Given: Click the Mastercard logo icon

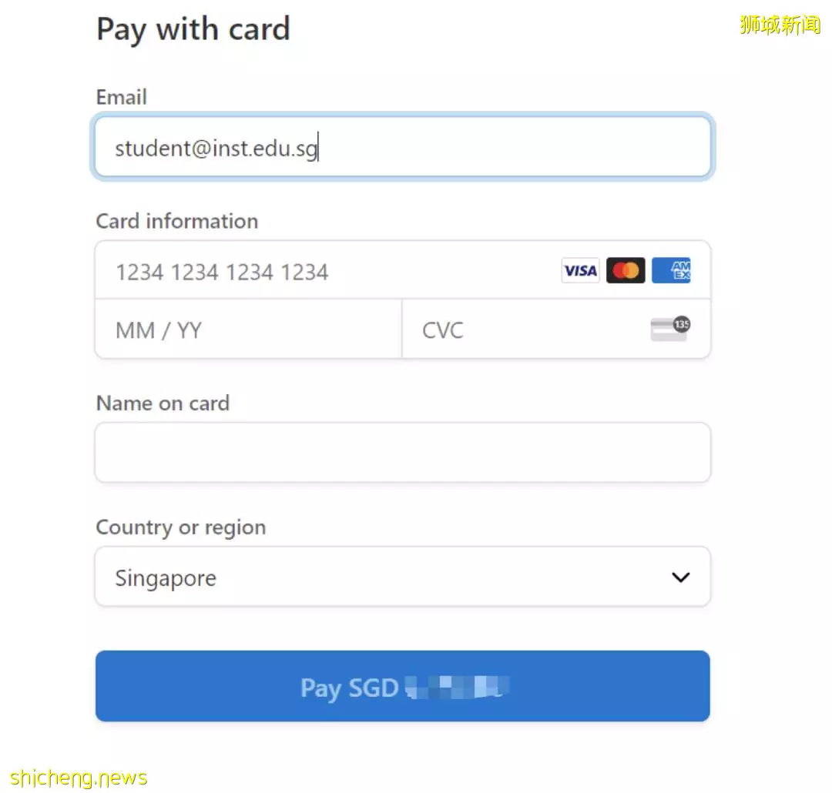Looking at the screenshot, I should (x=626, y=270).
